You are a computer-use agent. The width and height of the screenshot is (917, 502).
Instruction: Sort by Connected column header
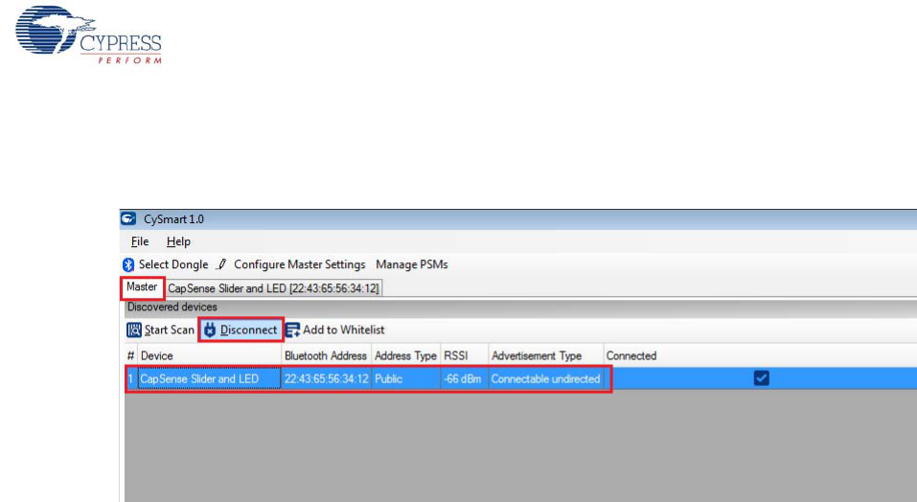coord(760,355)
